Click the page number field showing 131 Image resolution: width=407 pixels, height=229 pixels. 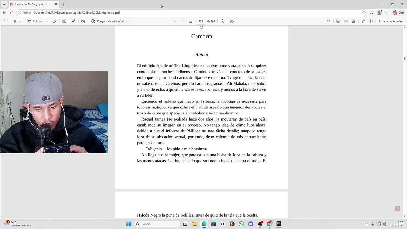point(201,21)
